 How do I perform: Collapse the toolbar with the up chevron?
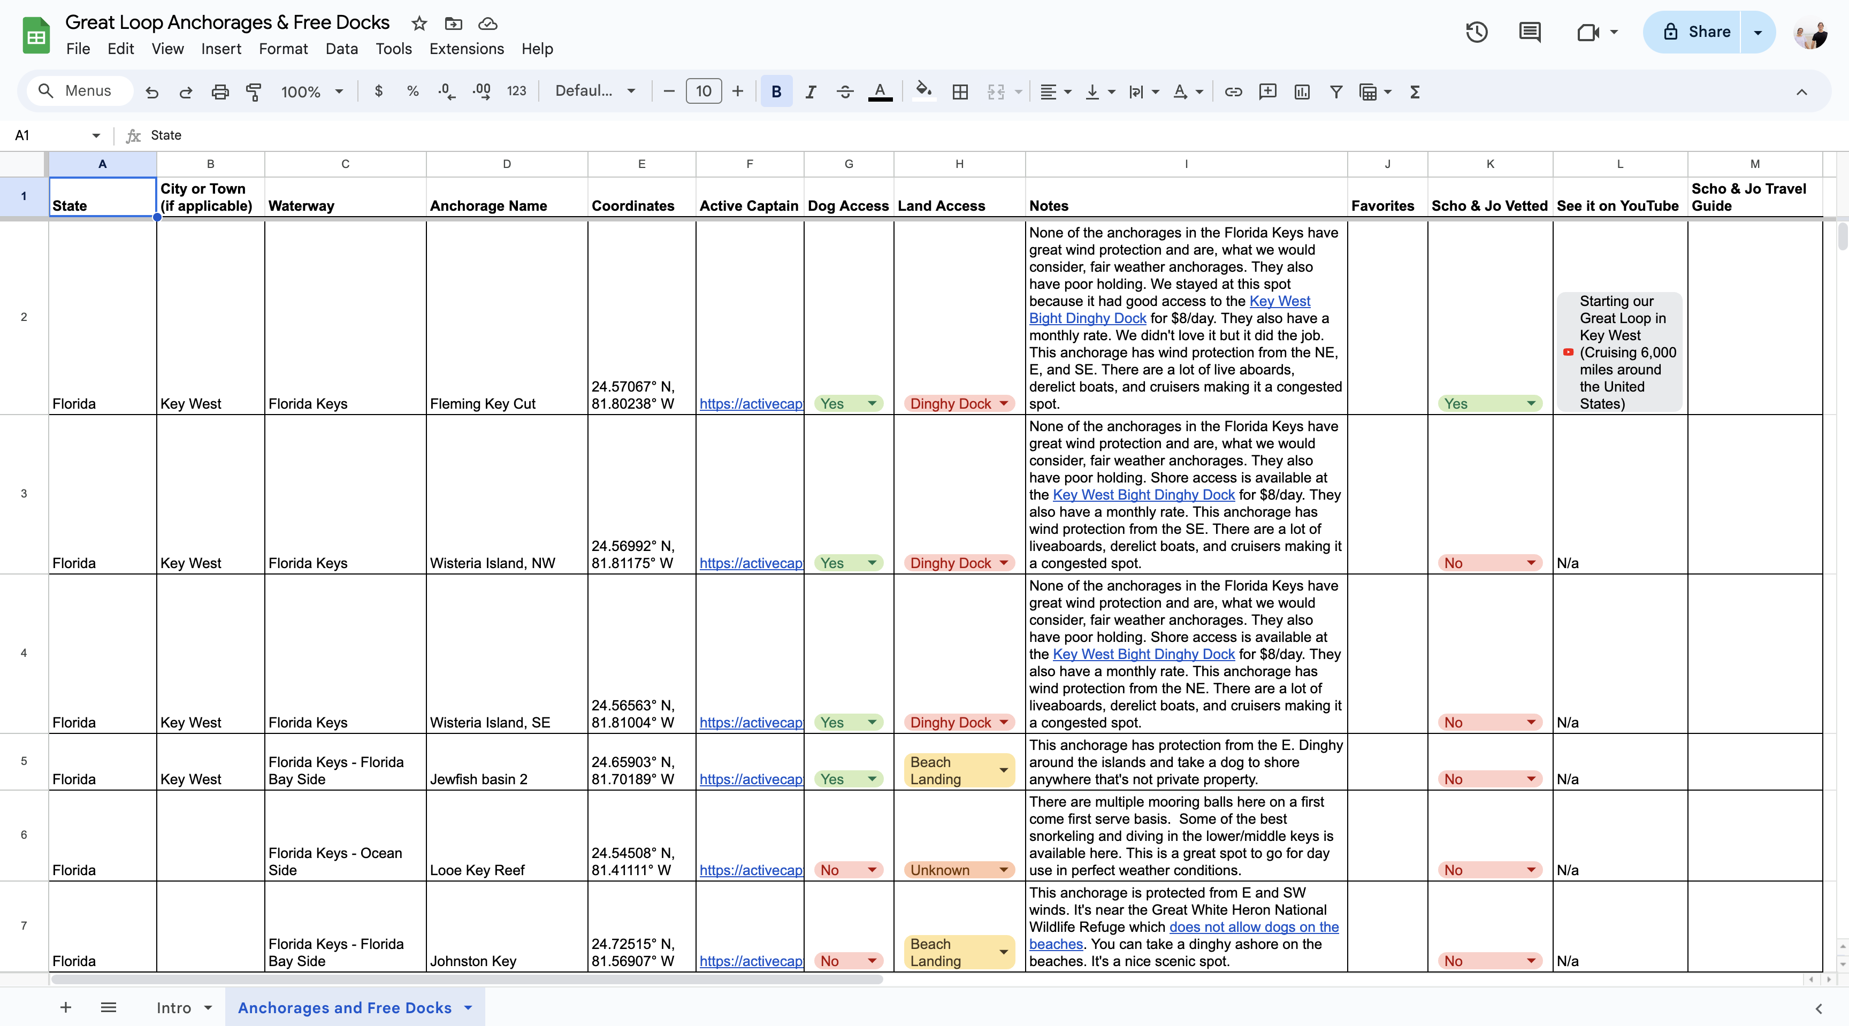(x=1801, y=92)
